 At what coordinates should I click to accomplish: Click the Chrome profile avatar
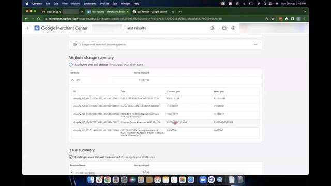(x=298, y=19)
